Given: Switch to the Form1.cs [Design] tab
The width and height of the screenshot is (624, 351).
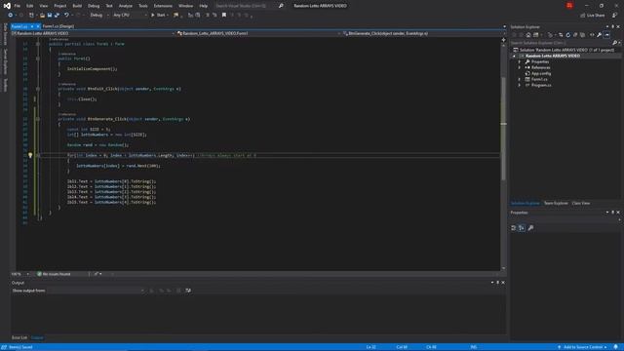Looking at the screenshot, I should click(x=58, y=26).
